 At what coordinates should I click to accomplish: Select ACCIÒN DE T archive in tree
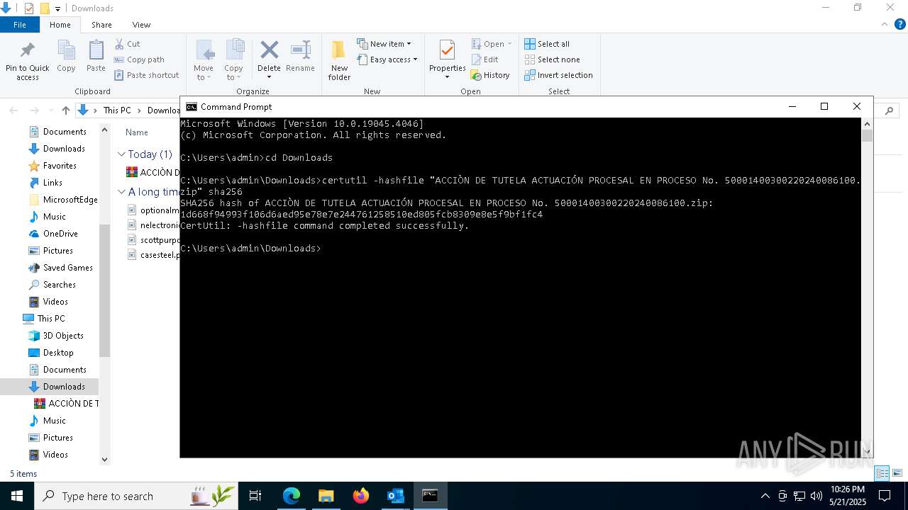coord(73,404)
